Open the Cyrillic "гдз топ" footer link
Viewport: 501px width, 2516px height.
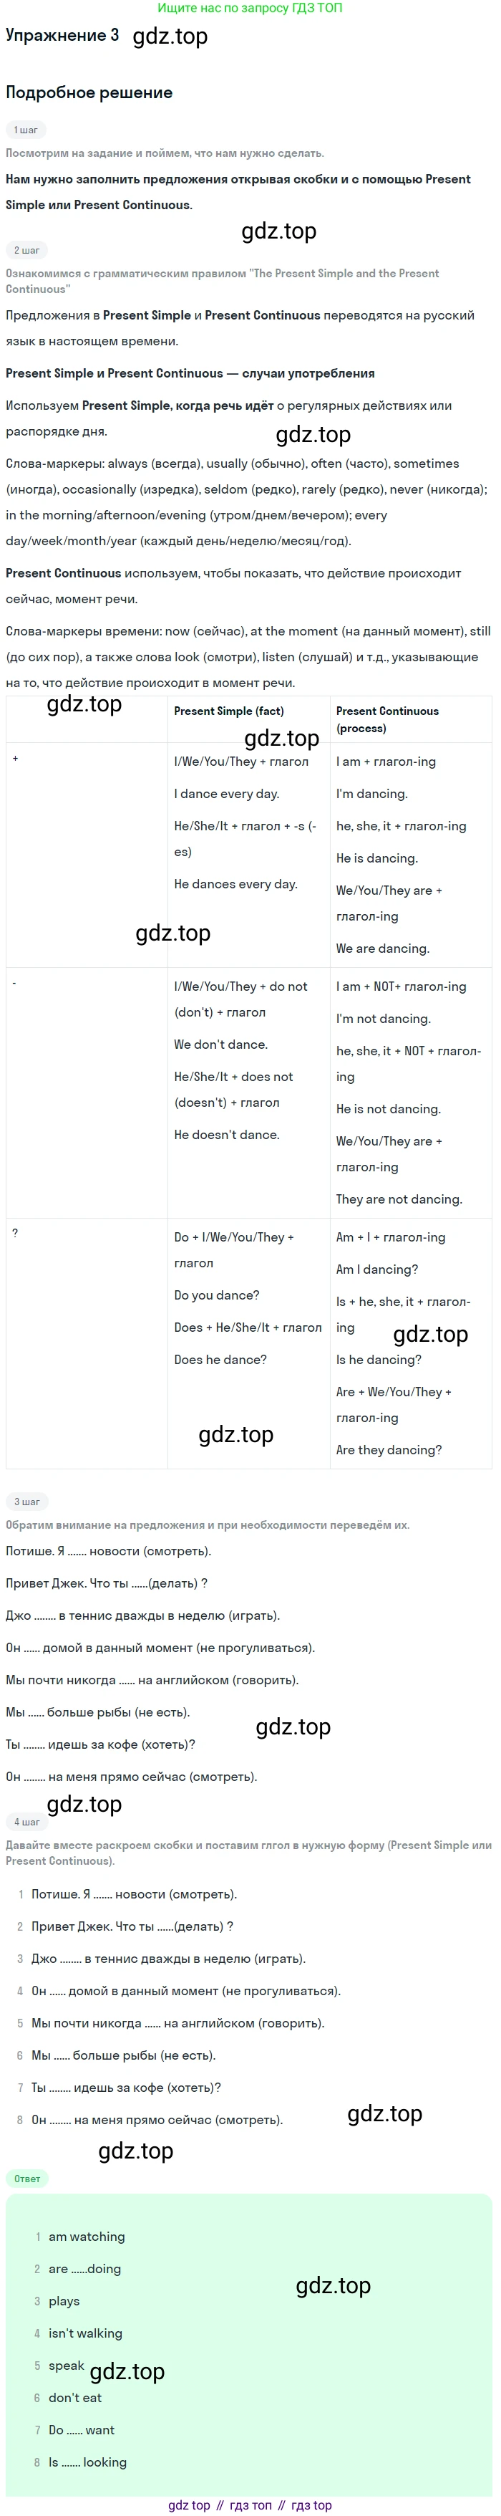click(x=250, y=2505)
